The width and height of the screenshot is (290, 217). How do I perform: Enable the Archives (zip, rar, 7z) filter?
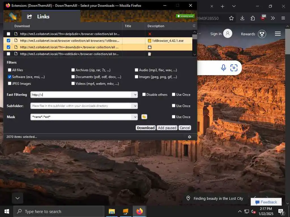pyautogui.click(x=73, y=70)
